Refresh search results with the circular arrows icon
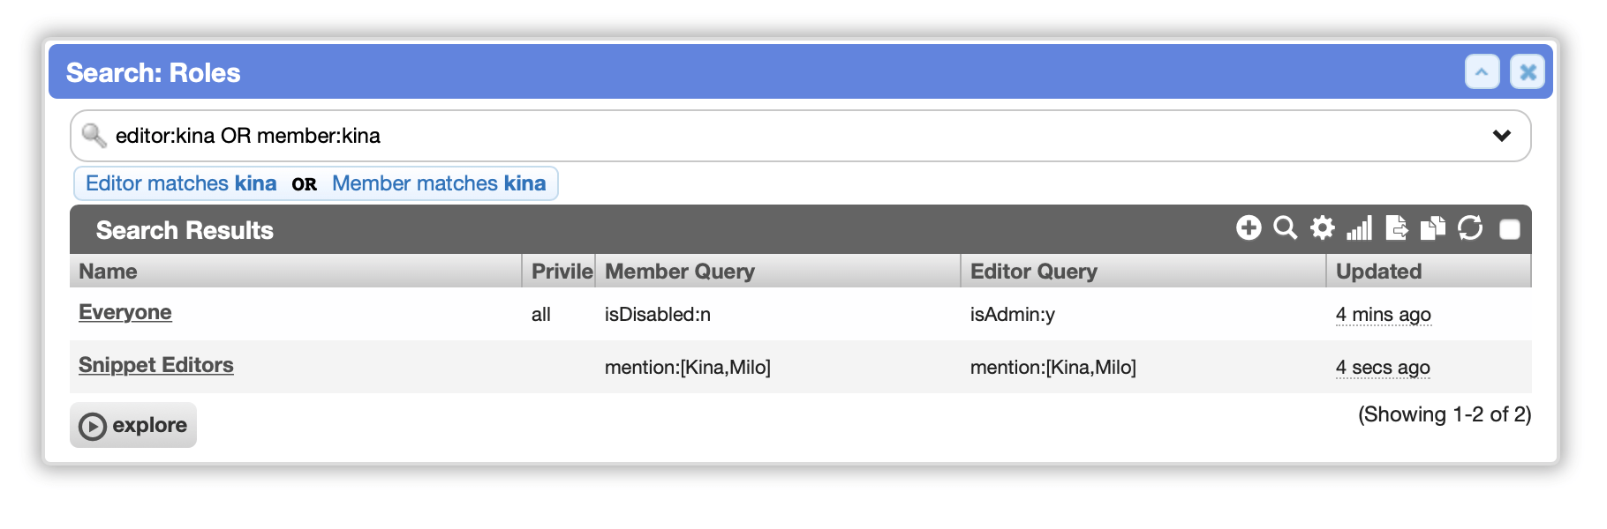This screenshot has height=529, width=1607. (x=1470, y=228)
